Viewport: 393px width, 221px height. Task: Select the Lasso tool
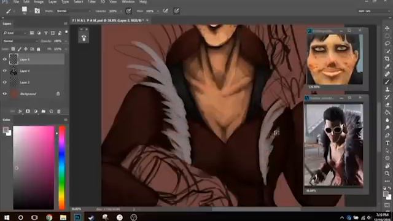[x=387, y=44]
